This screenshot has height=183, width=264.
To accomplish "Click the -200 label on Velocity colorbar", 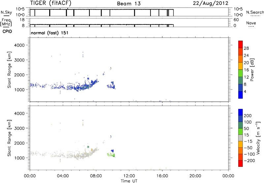I will pyautogui.click(x=249, y=161).
